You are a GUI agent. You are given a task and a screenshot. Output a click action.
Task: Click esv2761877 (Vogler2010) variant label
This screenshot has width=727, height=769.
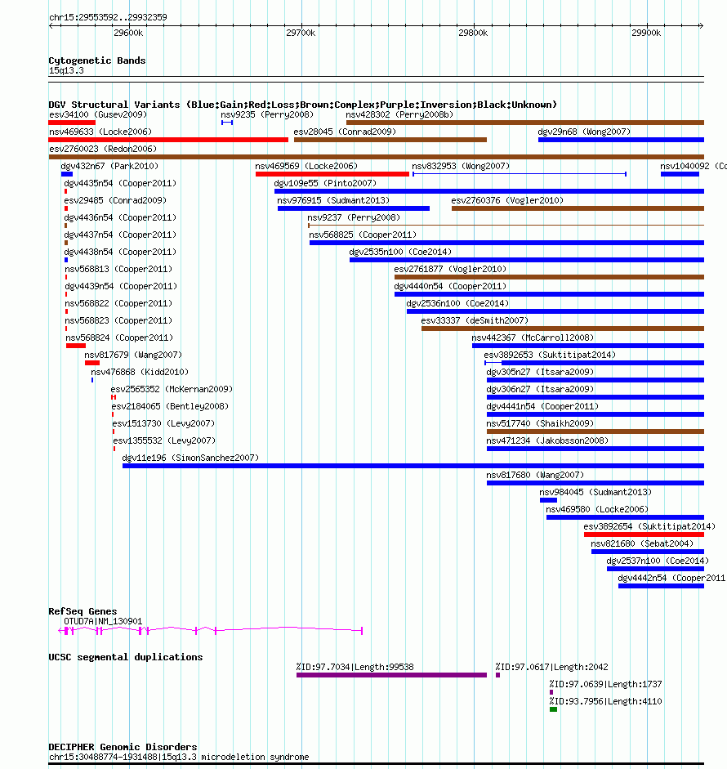(450, 269)
